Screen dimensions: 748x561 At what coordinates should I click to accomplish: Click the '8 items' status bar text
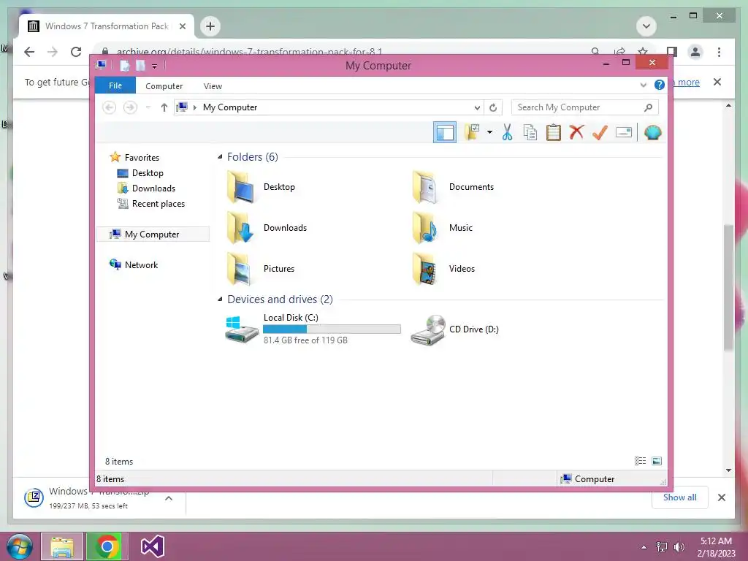110,479
